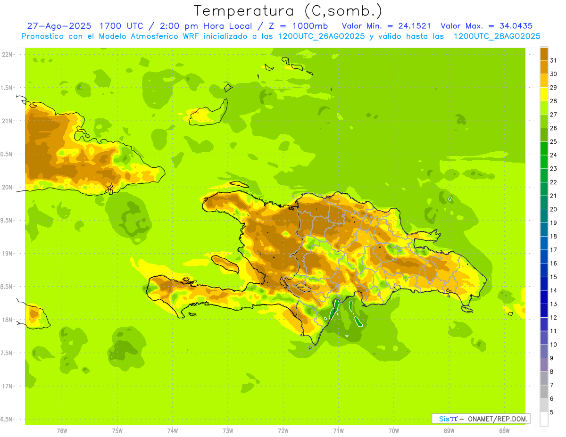
Task: Click the 18N latitude axis label
Action: (x=8, y=320)
